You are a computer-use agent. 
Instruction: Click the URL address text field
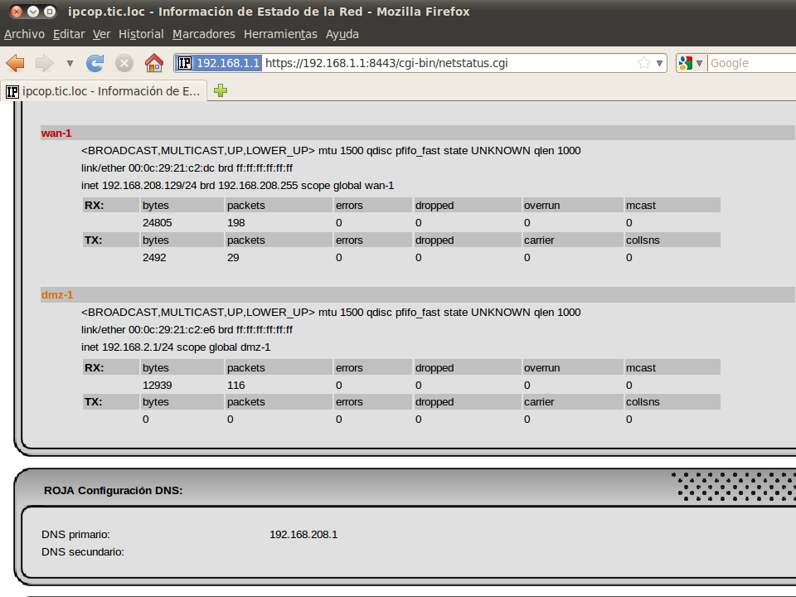[x=448, y=63]
